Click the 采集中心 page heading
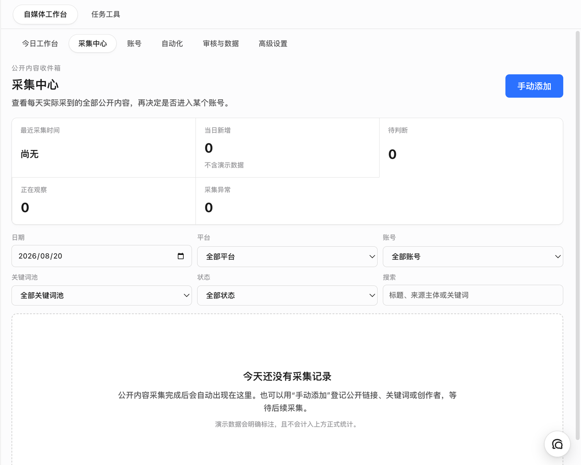 pos(35,85)
